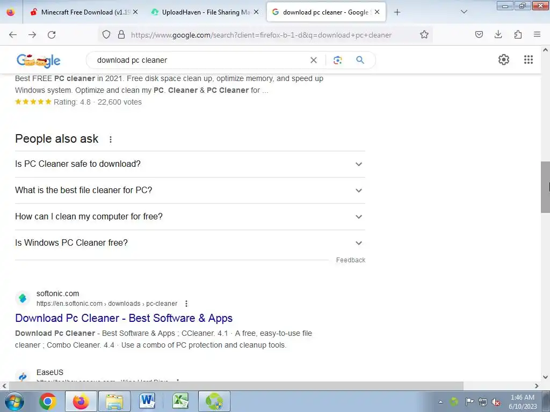Open Action Center flag tray icon

point(469,402)
